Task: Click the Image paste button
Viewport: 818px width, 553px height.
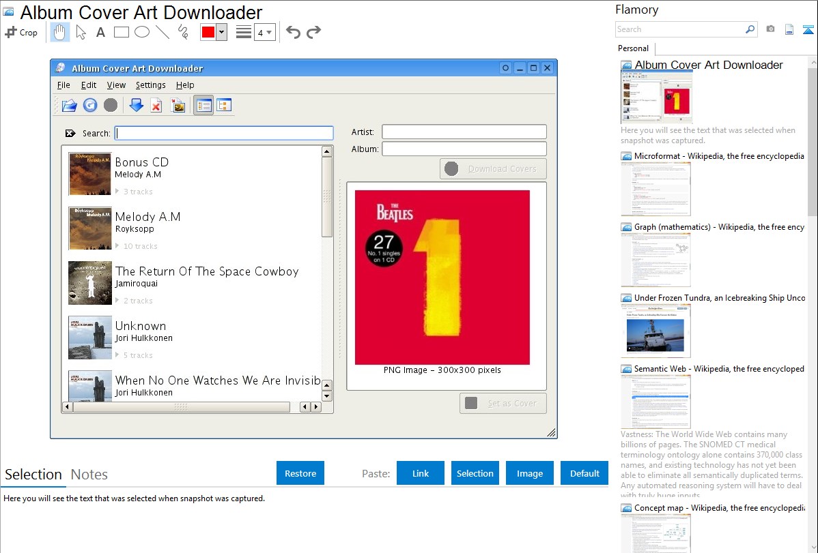Action: tap(530, 473)
